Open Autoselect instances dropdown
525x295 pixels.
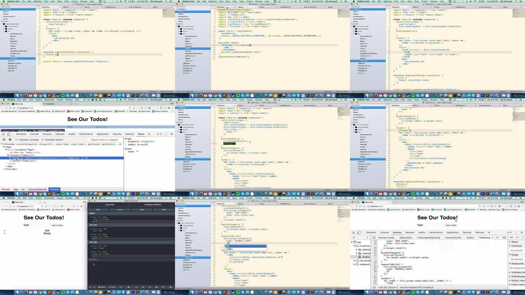click(153, 204)
